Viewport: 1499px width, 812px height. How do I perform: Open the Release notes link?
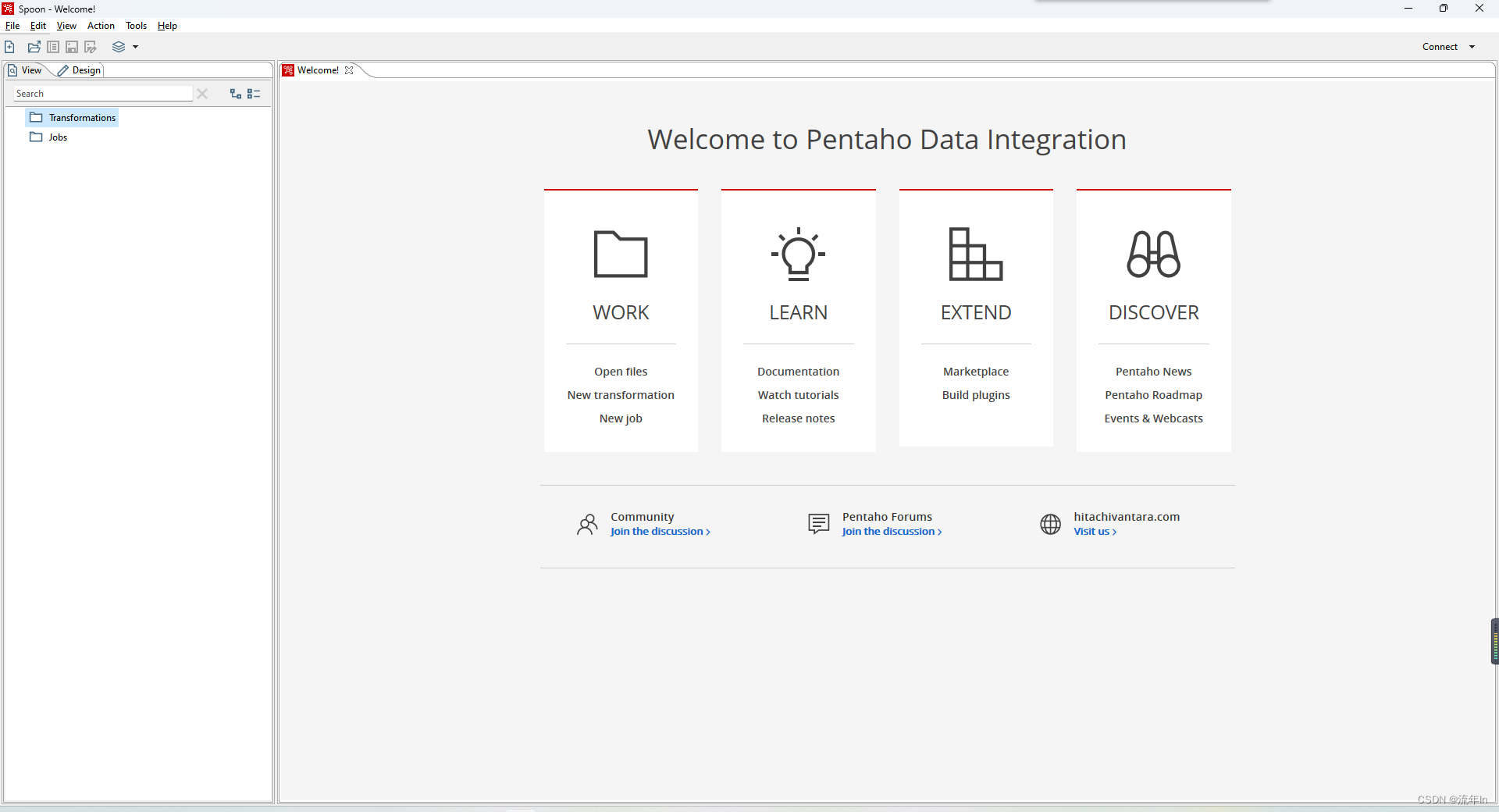(x=798, y=418)
